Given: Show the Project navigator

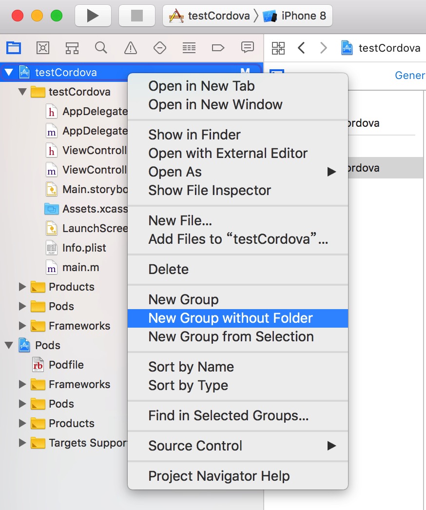Looking at the screenshot, I should click(x=14, y=48).
